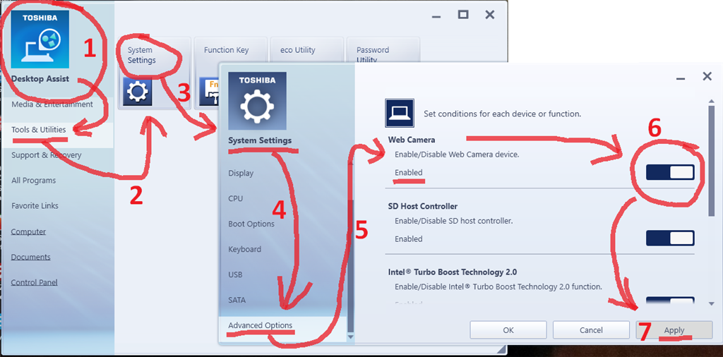Minimize the Desktop Assist window
Image resolution: width=723 pixels, height=357 pixels.
pos(436,16)
